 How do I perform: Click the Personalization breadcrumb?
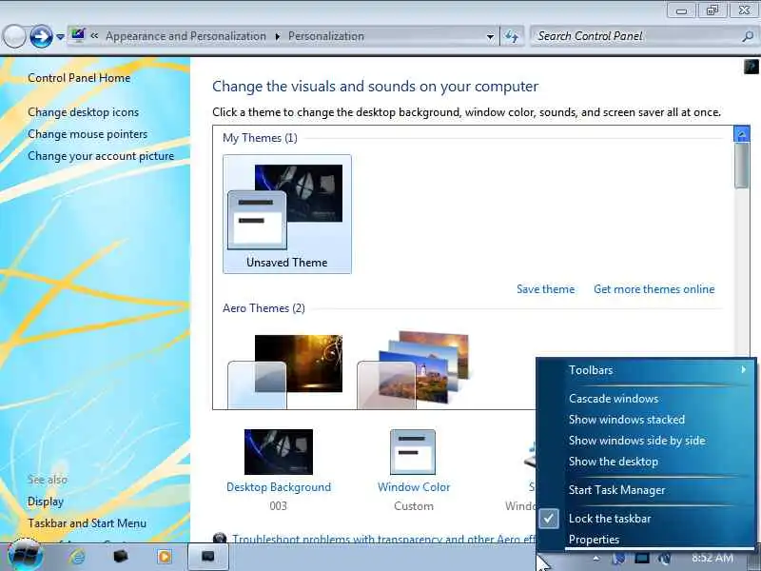(325, 36)
